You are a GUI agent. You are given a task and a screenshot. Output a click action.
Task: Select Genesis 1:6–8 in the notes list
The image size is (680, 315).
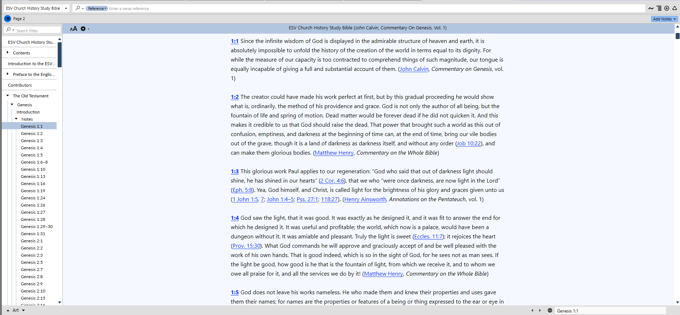tap(34, 162)
